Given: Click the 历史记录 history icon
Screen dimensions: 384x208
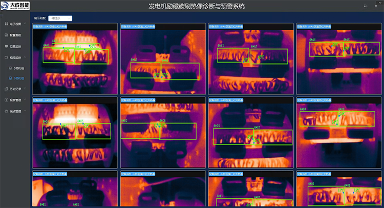Looking at the screenshot, I should 5,89.
